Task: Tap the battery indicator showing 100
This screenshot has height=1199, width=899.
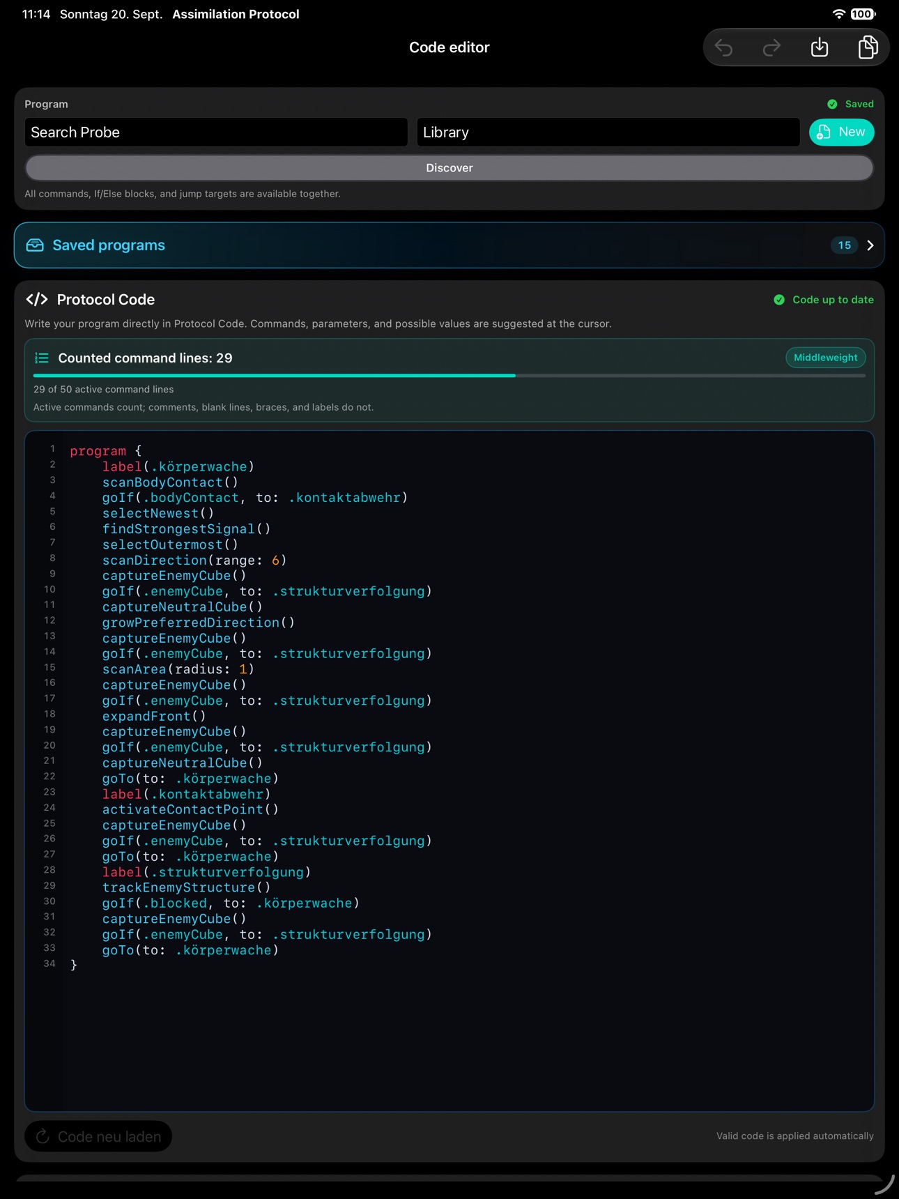Action: click(x=863, y=14)
